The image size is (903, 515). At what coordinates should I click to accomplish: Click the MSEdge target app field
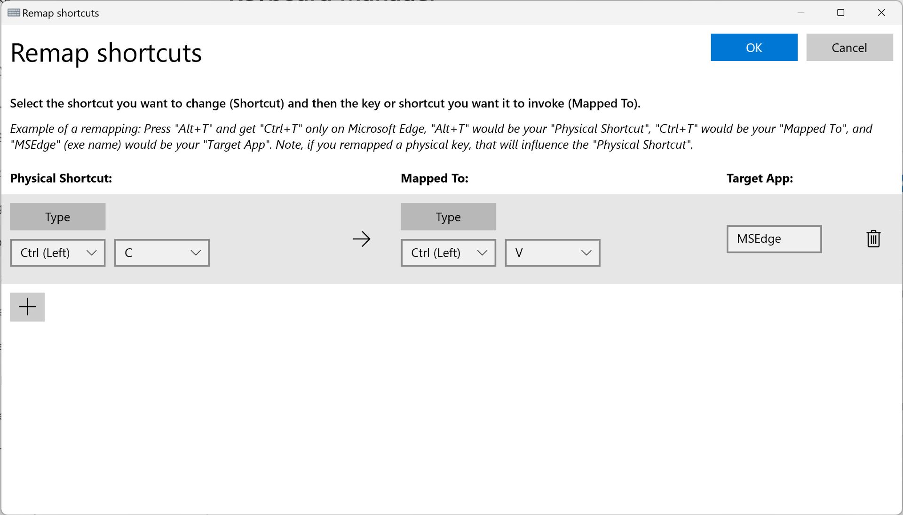(x=774, y=239)
